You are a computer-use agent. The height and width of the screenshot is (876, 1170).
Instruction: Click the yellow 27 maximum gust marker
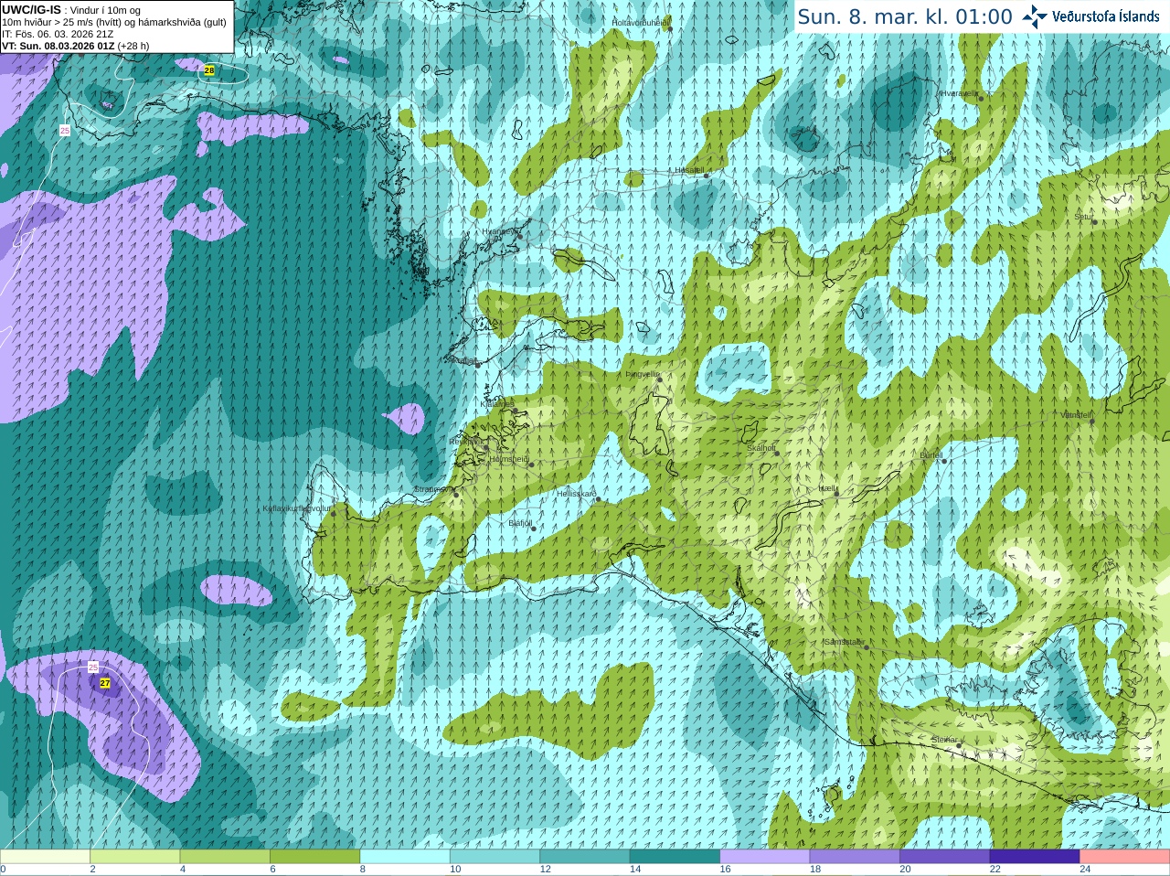(x=105, y=683)
